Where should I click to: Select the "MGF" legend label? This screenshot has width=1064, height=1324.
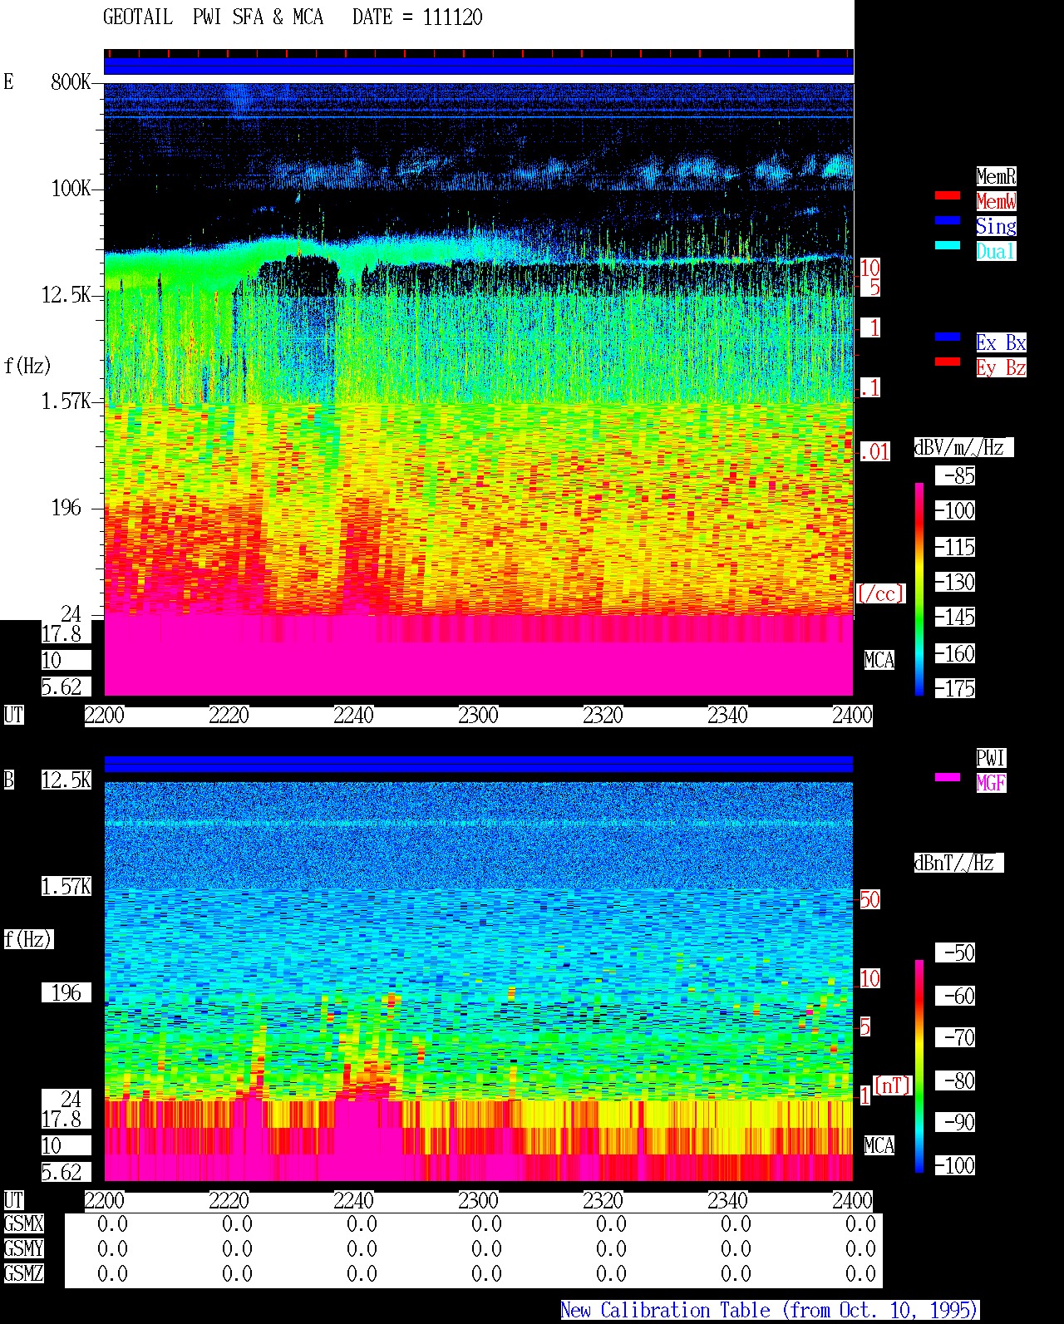click(x=991, y=783)
